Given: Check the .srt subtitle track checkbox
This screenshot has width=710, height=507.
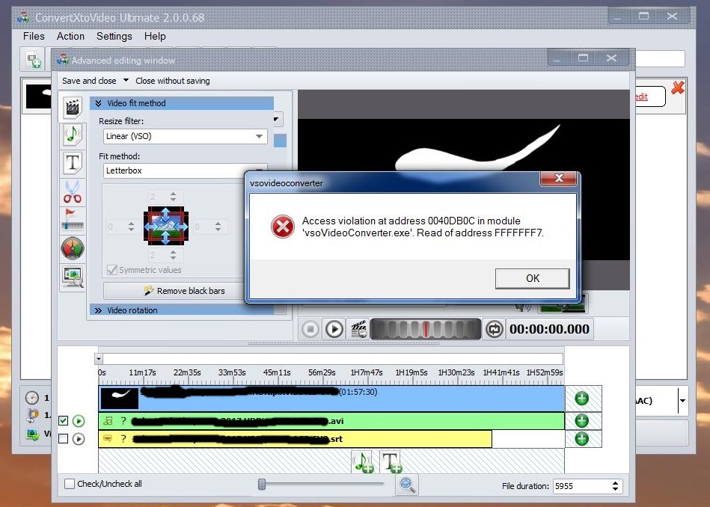Looking at the screenshot, I should click(x=64, y=439).
